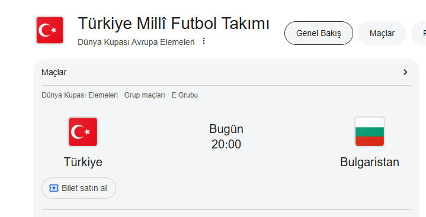Switch to the Maçlar tab
The width and height of the screenshot is (426, 217).
point(382,33)
